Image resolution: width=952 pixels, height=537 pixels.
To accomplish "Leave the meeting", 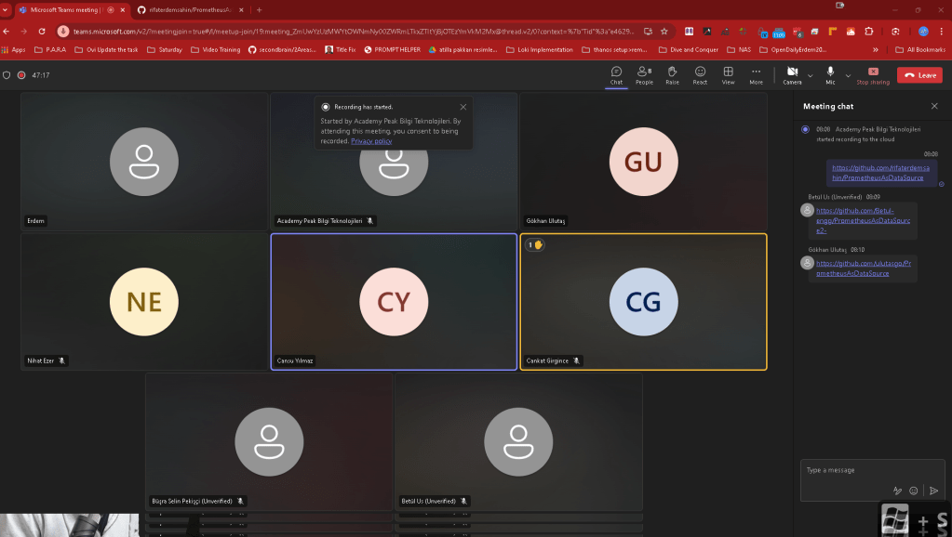I will point(919,75).
